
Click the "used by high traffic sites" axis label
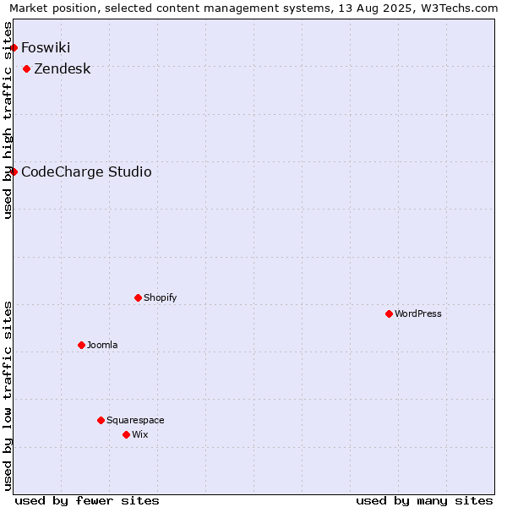7,120
